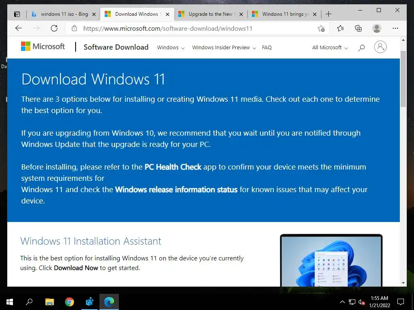This screenshot has height=310, width=414.
Task: Click the Windows 11 laptop image
Action: (x=331, y=260)
